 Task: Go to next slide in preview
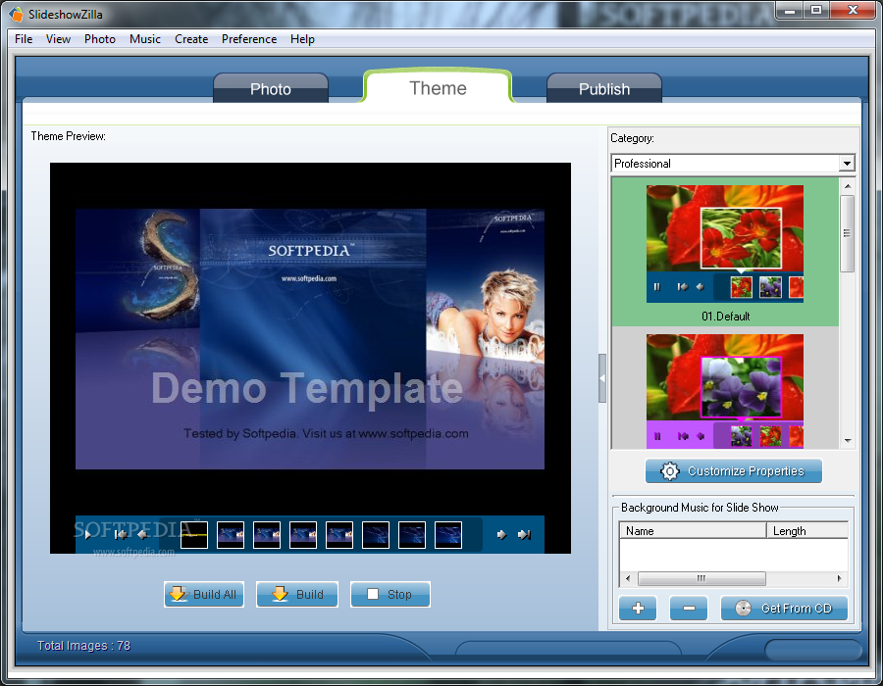501,535
